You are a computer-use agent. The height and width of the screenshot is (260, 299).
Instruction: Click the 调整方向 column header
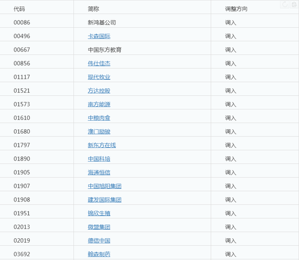coord(236,9)
